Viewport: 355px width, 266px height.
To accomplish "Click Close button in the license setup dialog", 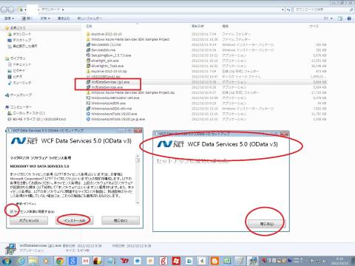I will (x=121, y=220).
